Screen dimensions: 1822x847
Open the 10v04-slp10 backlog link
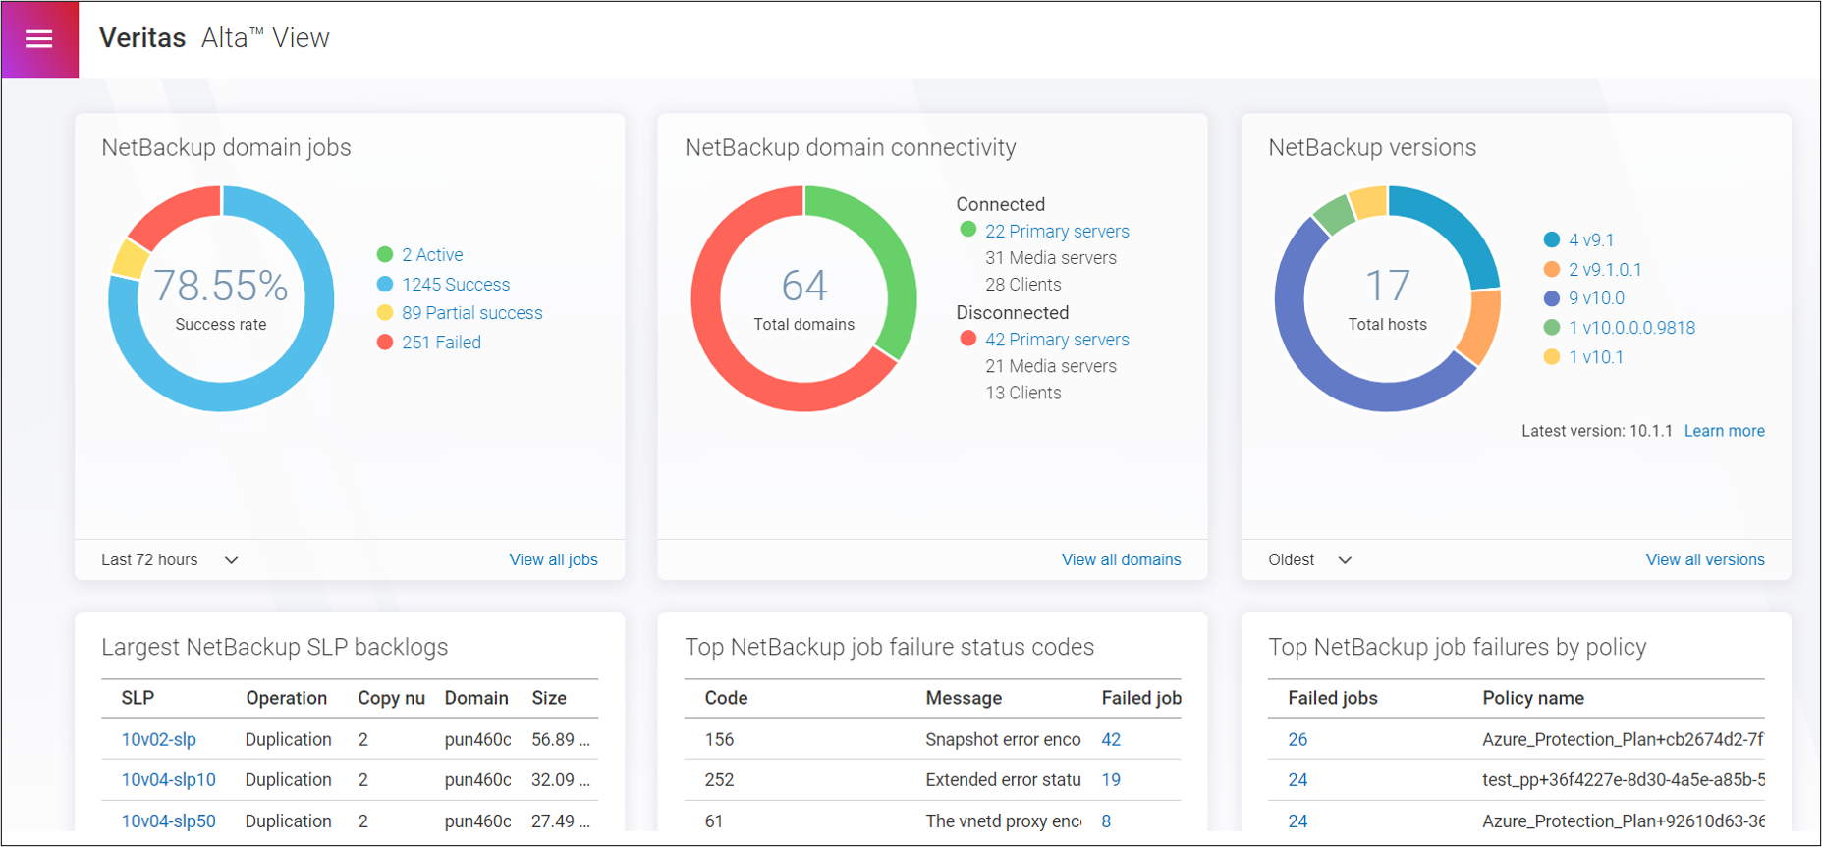coord(168,780)
